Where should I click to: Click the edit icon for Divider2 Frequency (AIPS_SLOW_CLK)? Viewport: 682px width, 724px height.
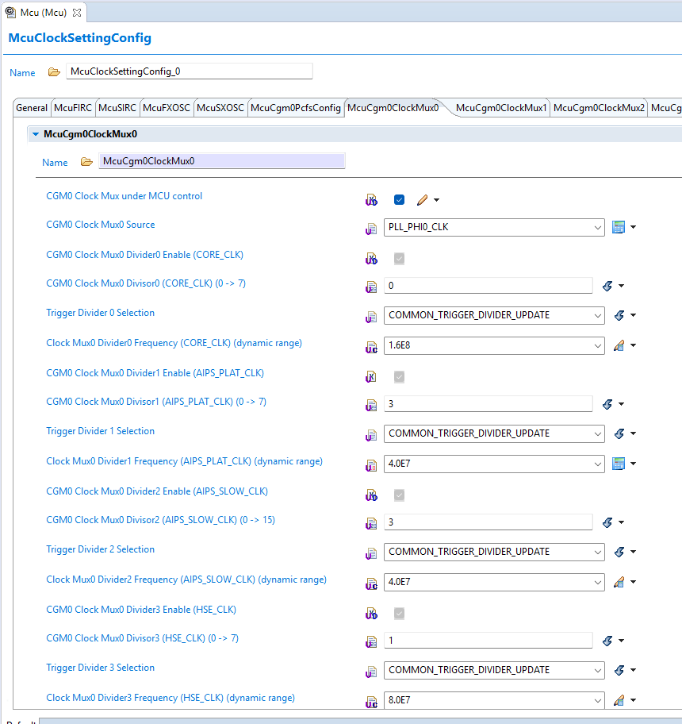point(619,582)
